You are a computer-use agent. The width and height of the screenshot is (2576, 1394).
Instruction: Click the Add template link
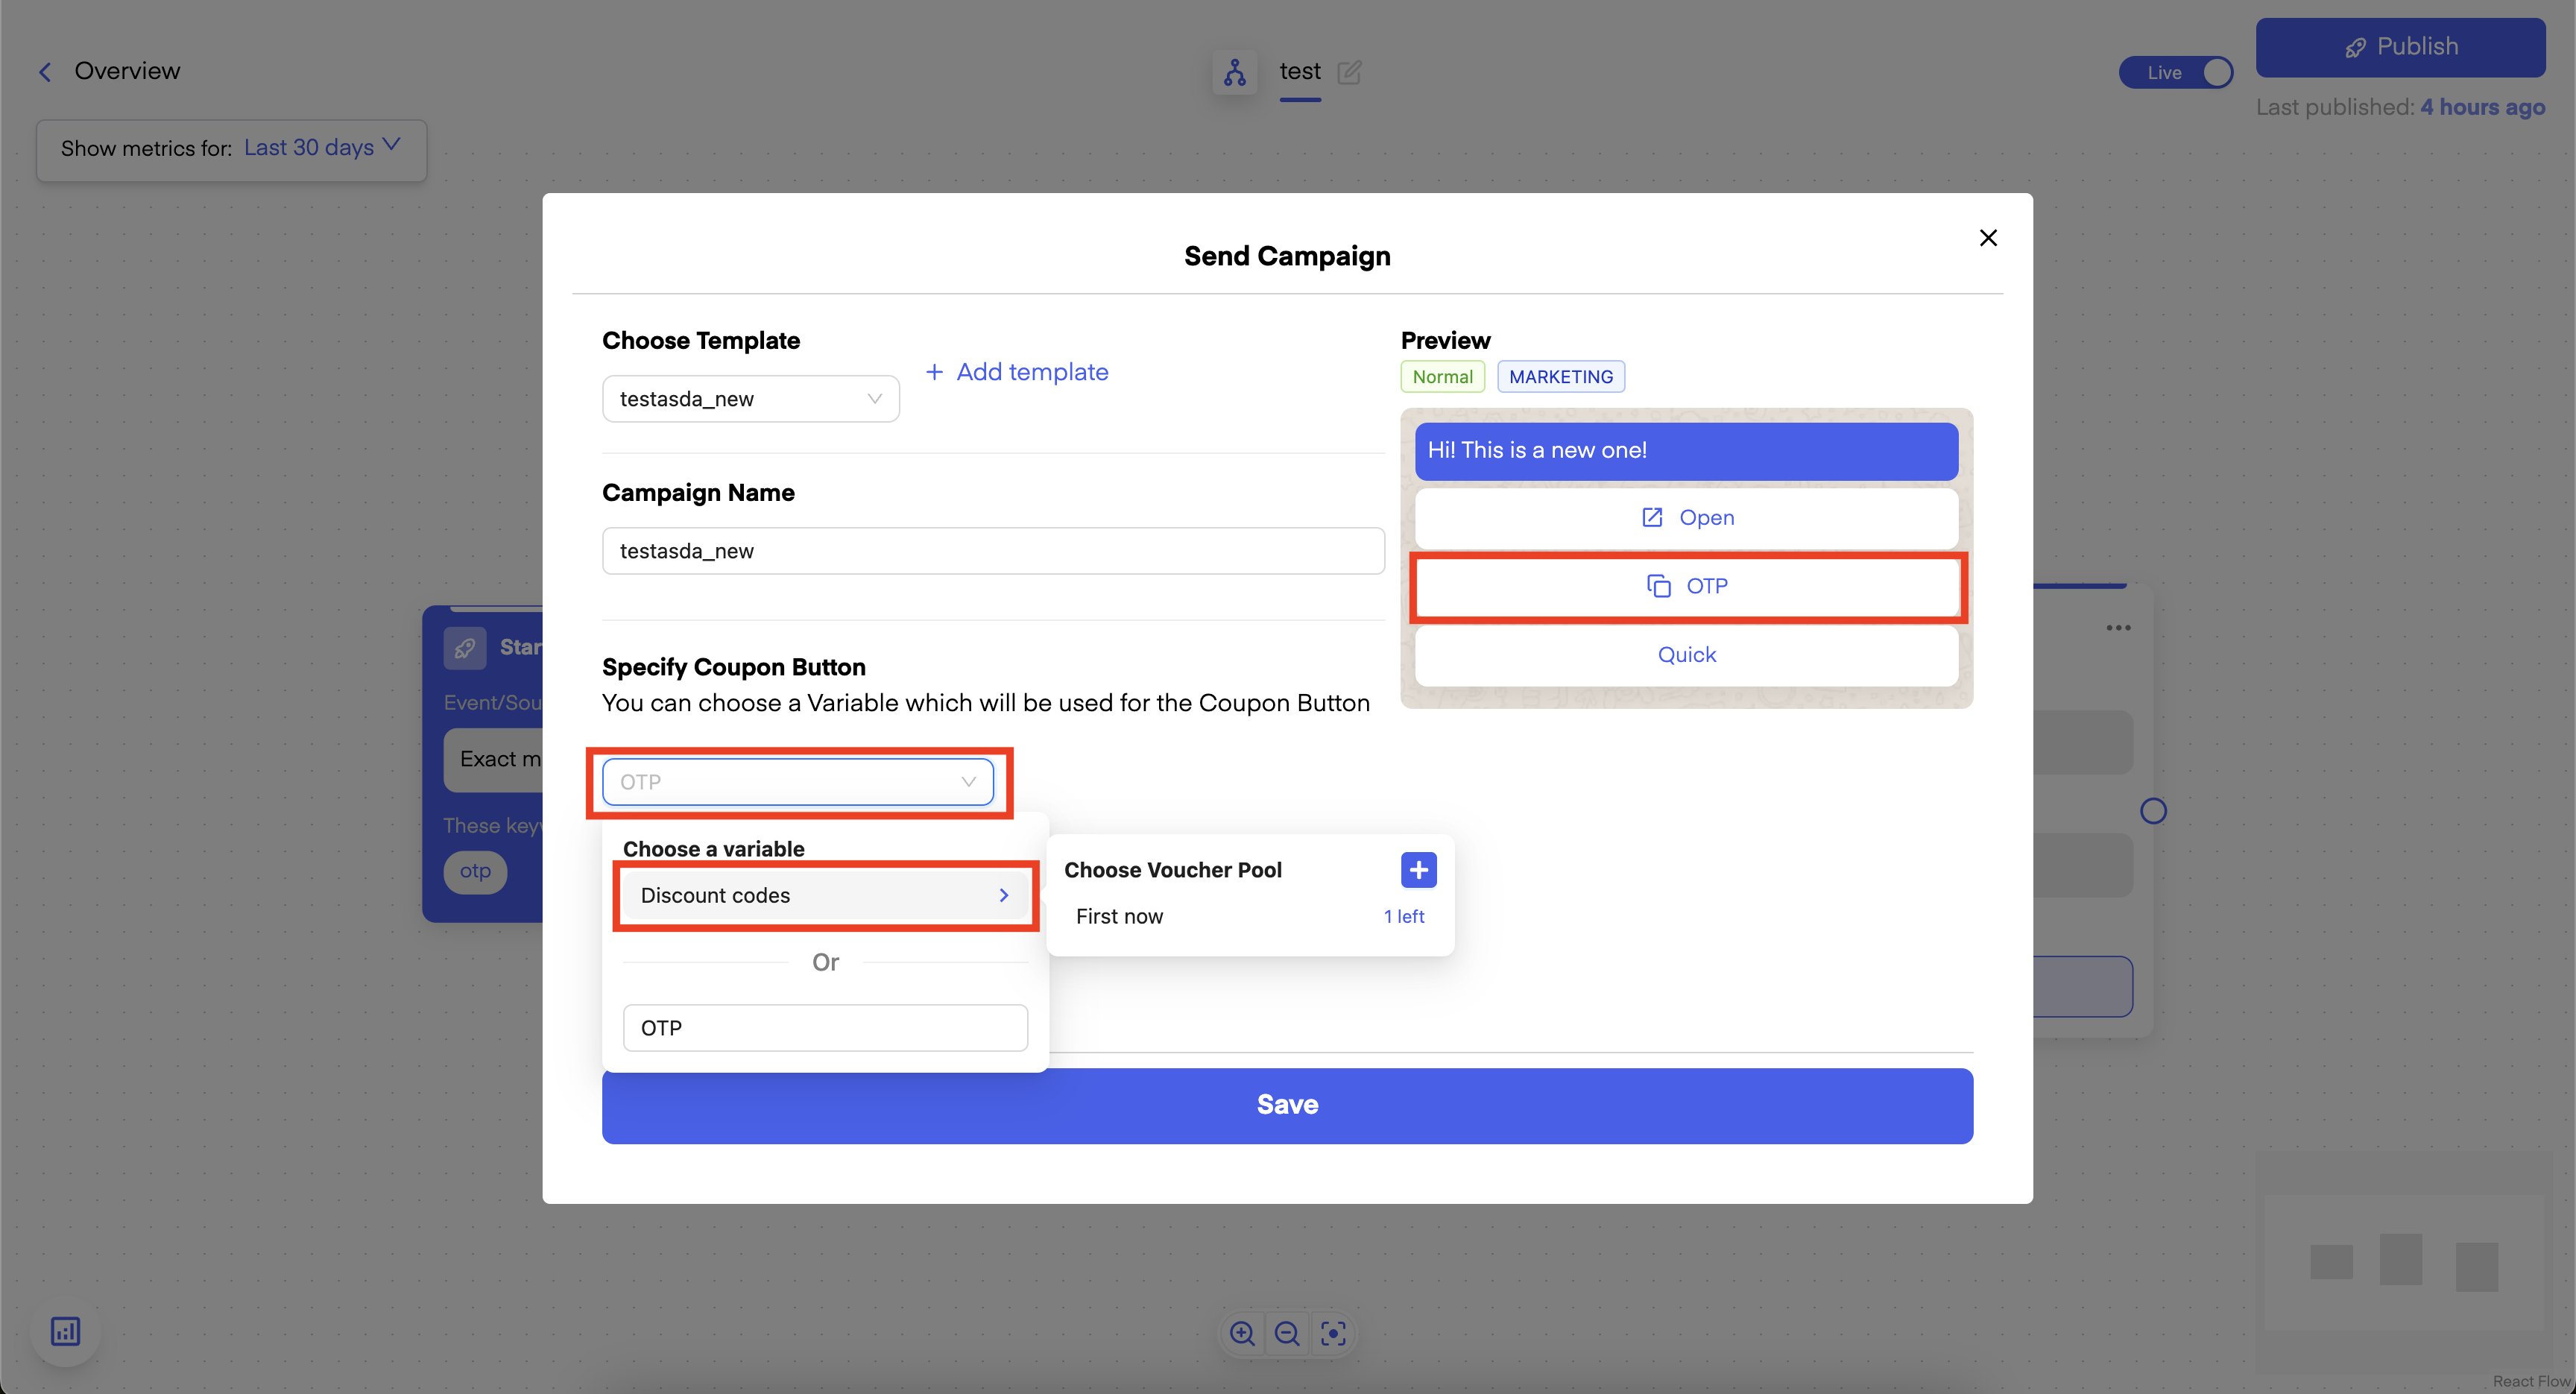click(1017, 372)
